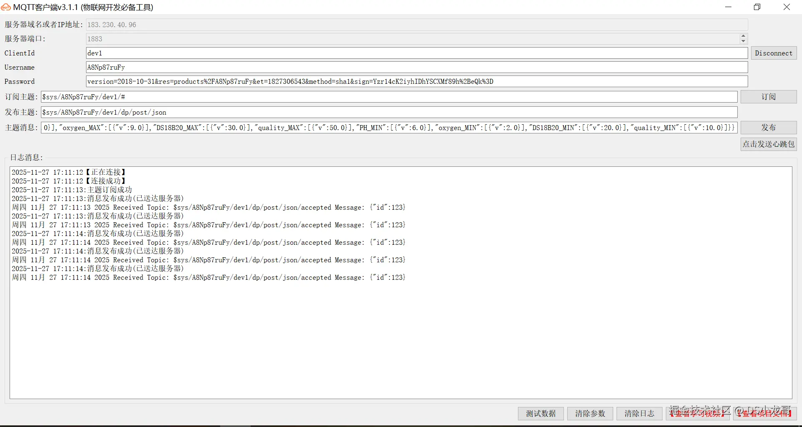802x427 pixels.
Task: Click the Username label
Action: point(20,67)
